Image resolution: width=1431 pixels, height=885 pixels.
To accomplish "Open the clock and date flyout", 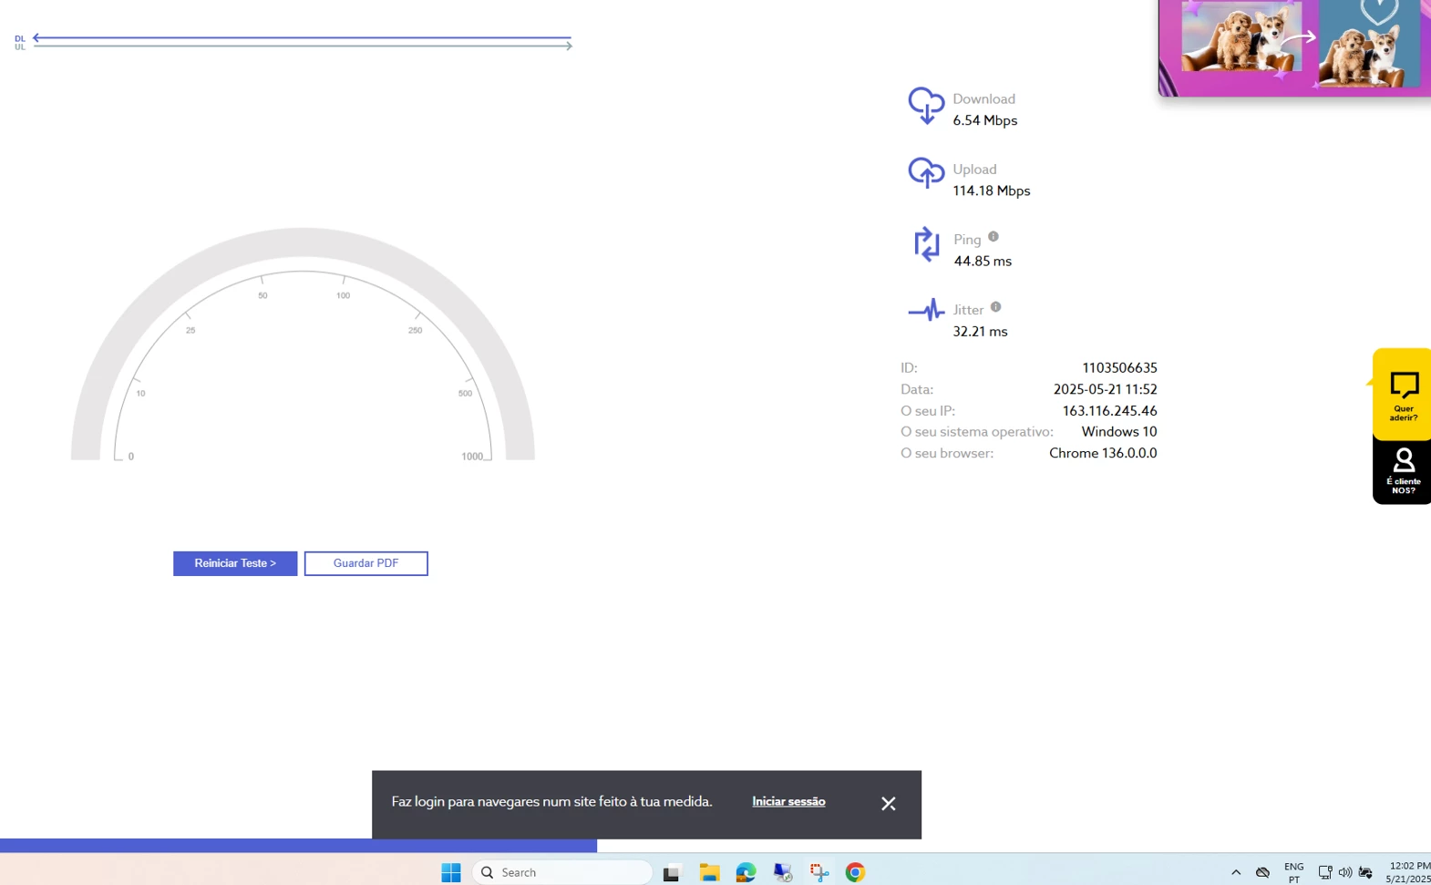I will click(x=1408, y=872).
